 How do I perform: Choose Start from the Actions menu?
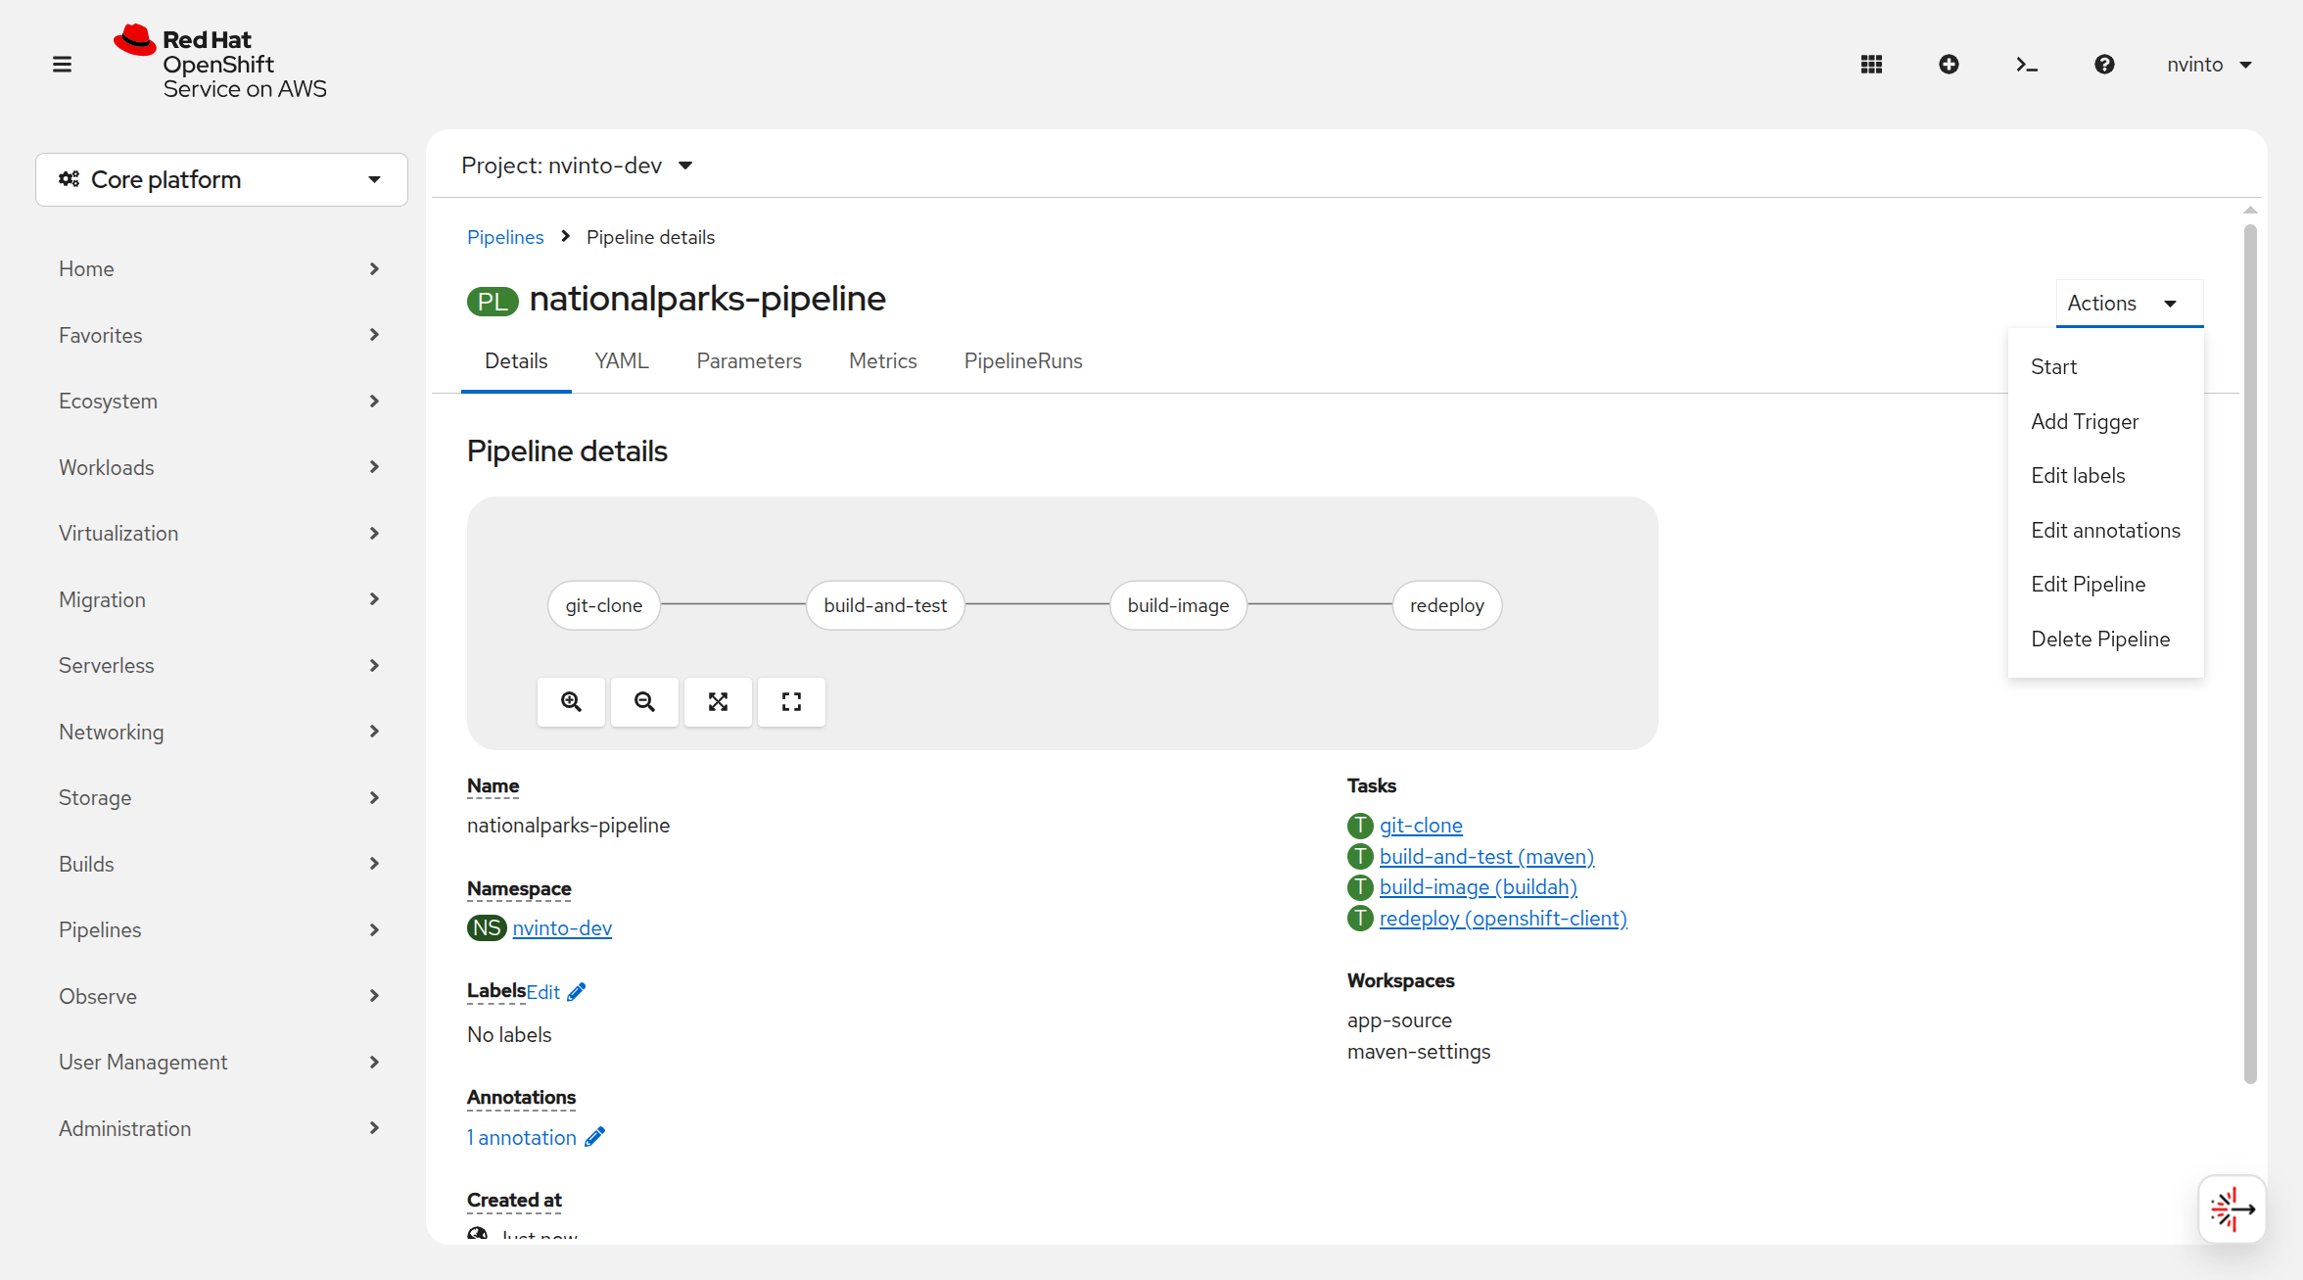coord(2105,367)
